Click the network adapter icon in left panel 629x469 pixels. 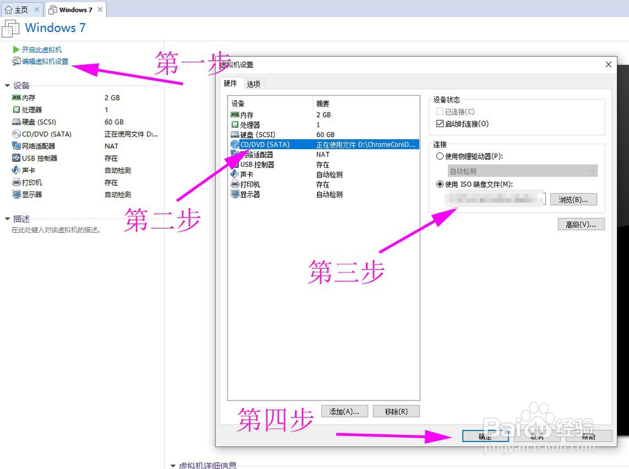click(x=16, y=146)
